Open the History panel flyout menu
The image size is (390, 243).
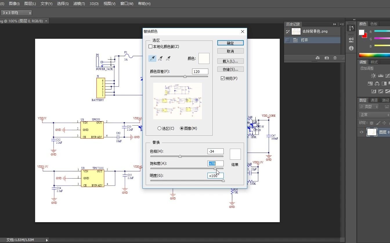click(342, 24)
